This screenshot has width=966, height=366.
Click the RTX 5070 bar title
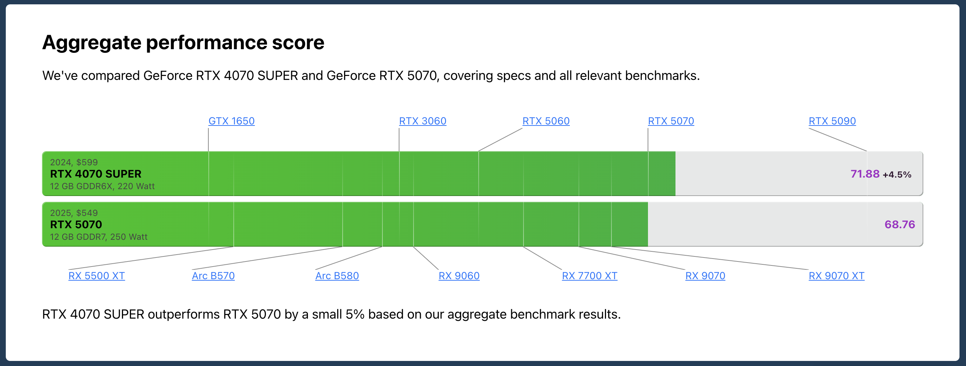click(x=76, y=225)
